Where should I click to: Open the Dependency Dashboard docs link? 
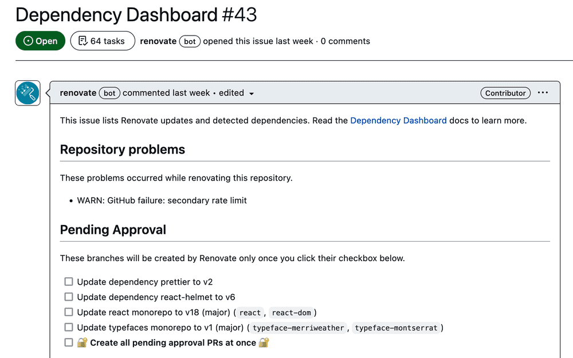coord(398,120)
